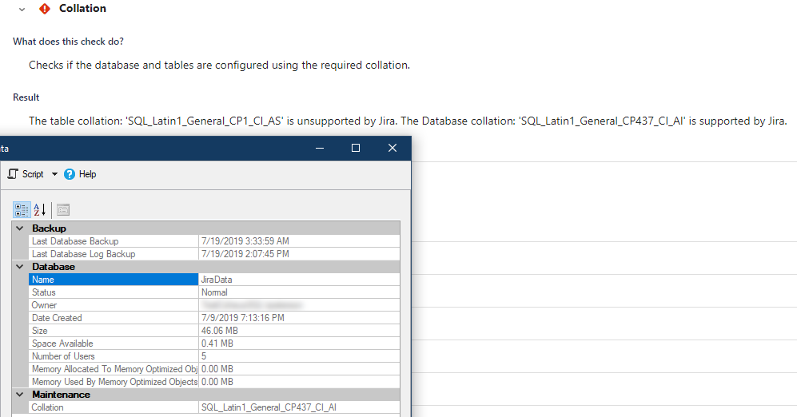
Task: Collapse the Database section
Action: point(20,267)
